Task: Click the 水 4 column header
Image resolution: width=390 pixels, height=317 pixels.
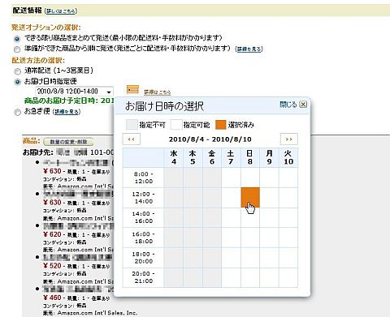Action: tap(174, 157)
